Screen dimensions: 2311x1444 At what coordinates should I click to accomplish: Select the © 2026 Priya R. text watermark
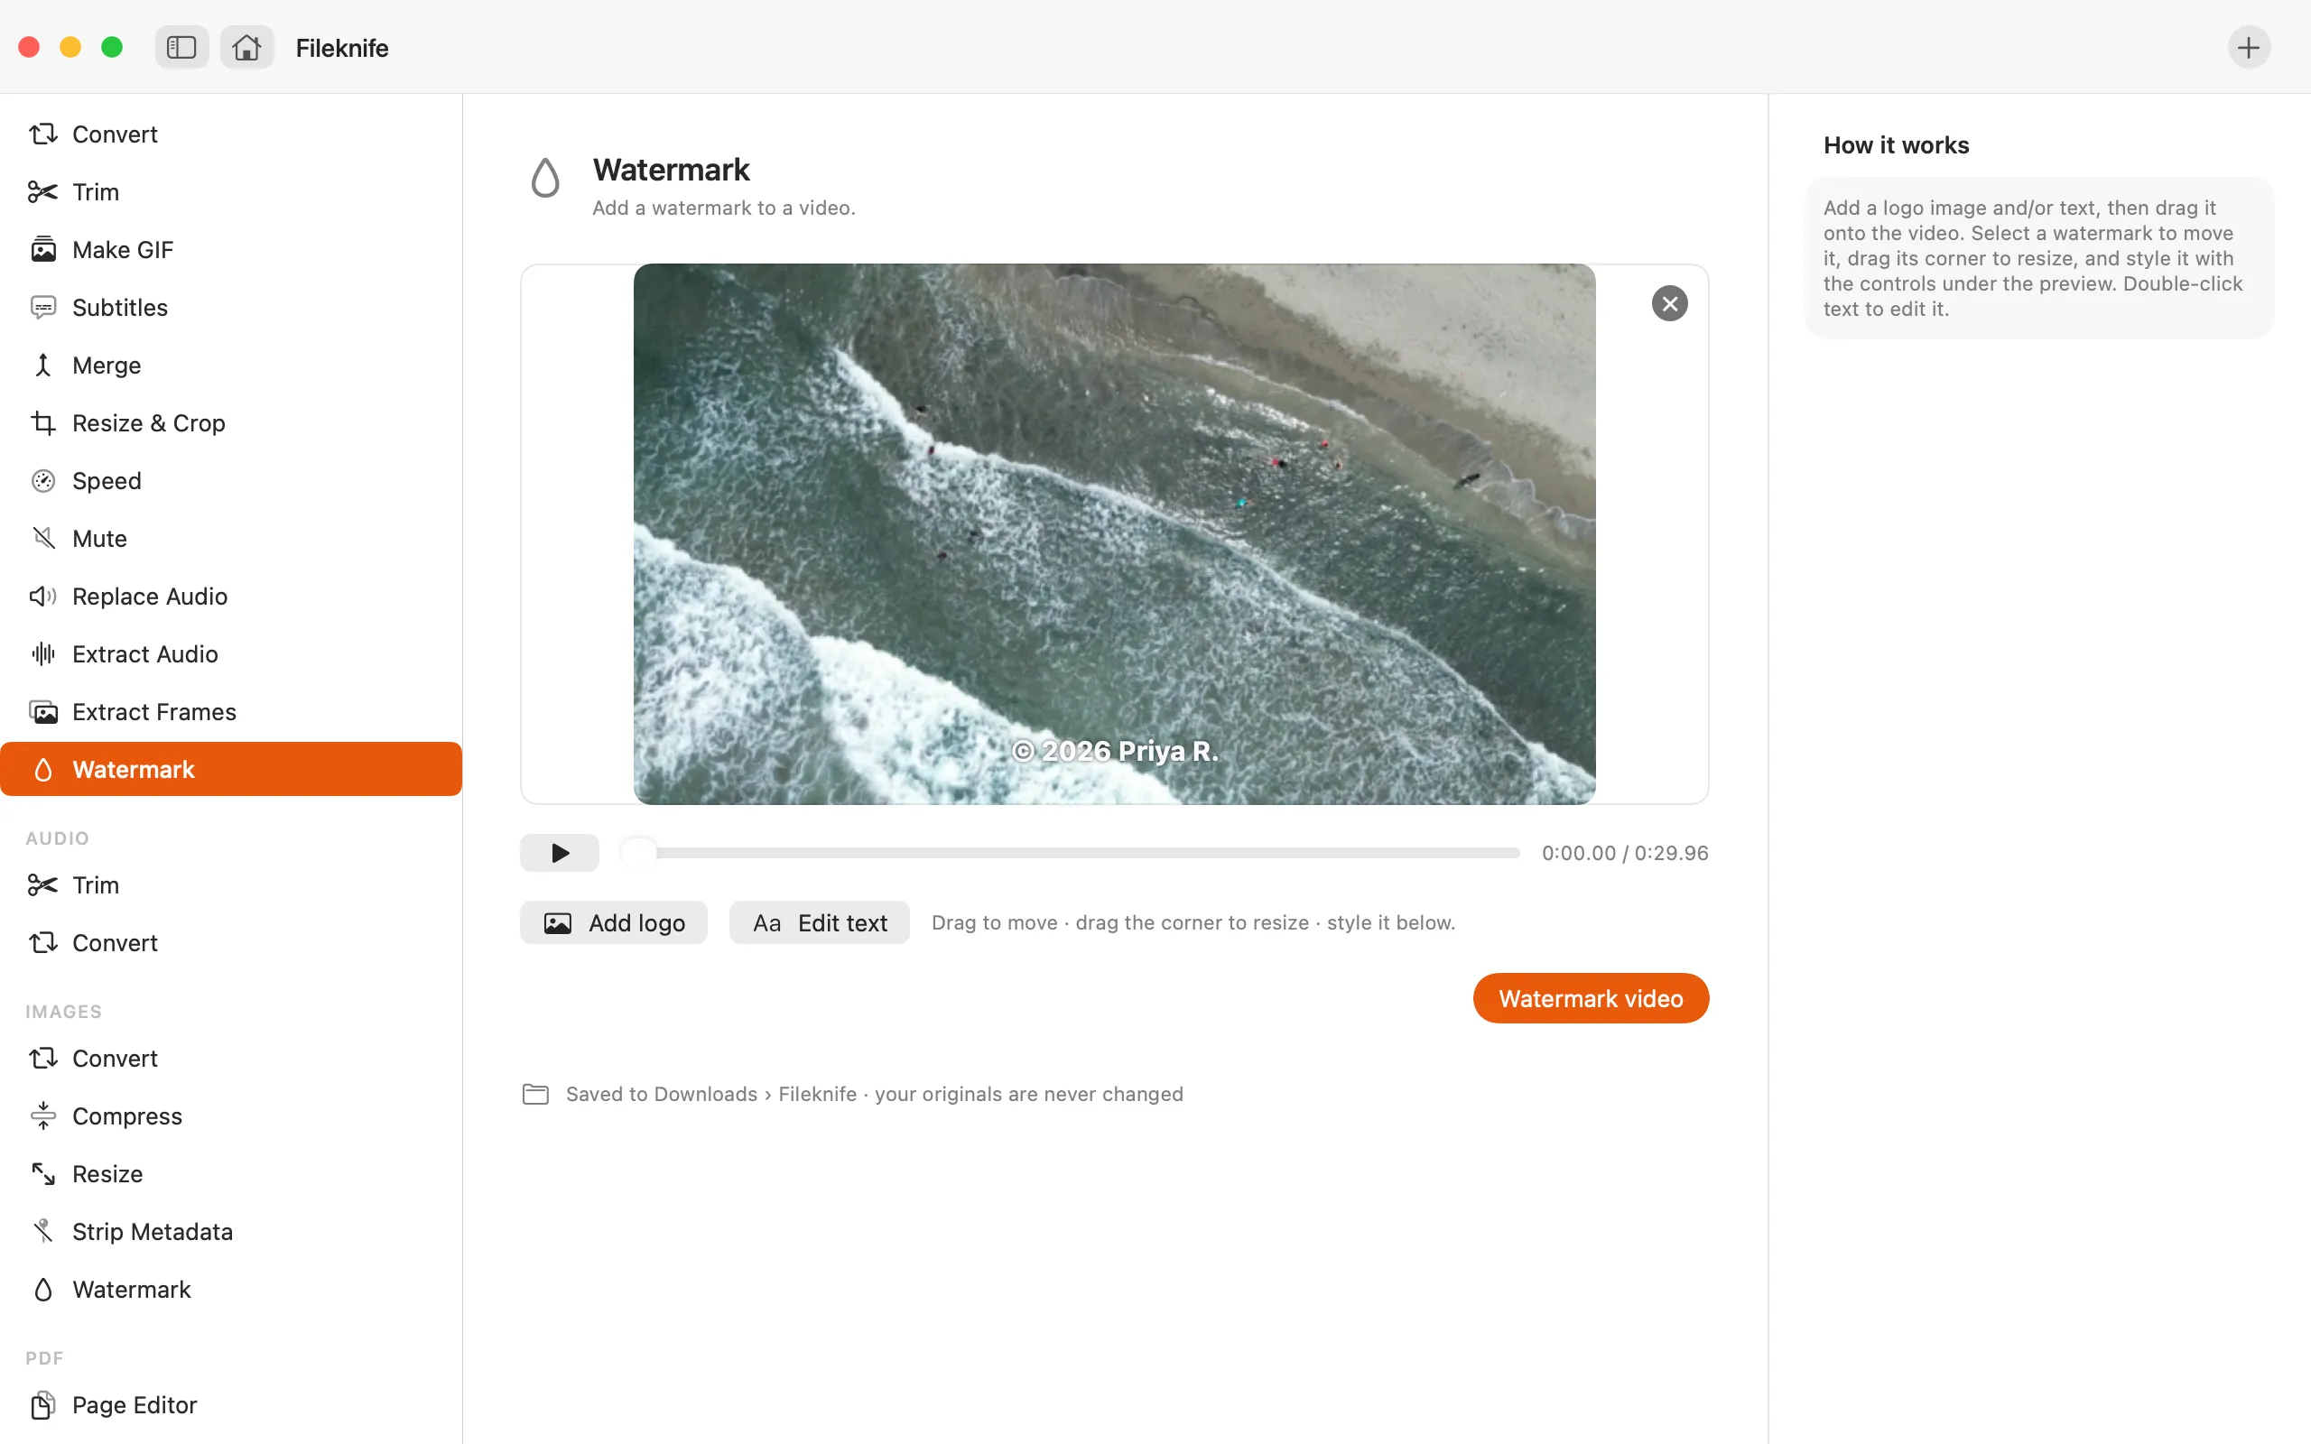coord(1116,752)
